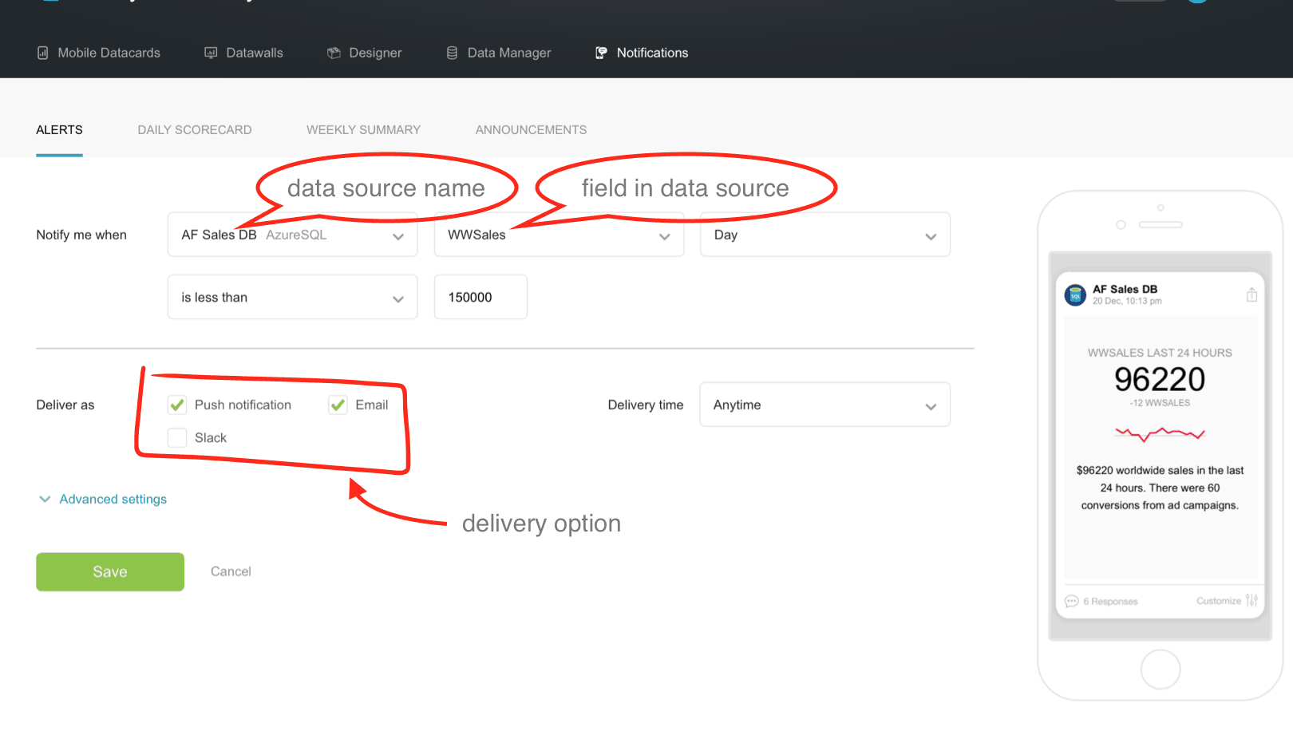
Task: Open the Weekly Summary tab
Action: coord(363,130)
